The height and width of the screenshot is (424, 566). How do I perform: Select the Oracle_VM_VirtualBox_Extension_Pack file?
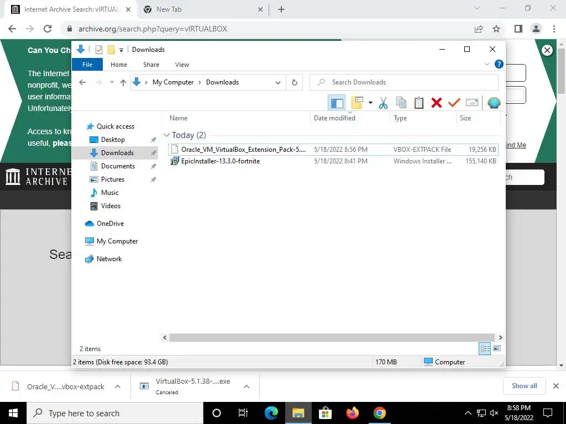pos(333,149)
